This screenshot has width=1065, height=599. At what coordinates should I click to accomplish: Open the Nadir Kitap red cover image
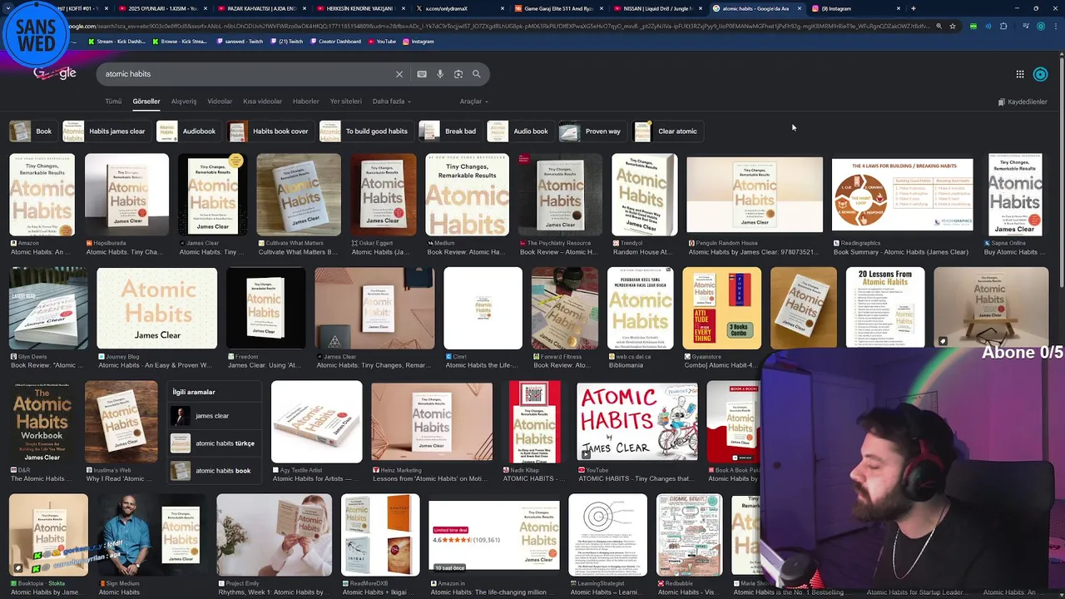tap(535, 422)
